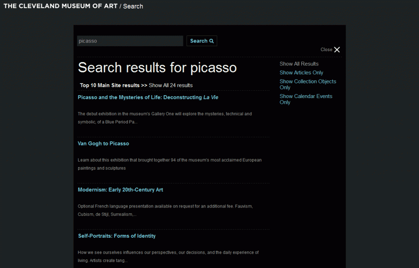Open Show All 24 results link
419x268 pixels.
tap(171, 85)
